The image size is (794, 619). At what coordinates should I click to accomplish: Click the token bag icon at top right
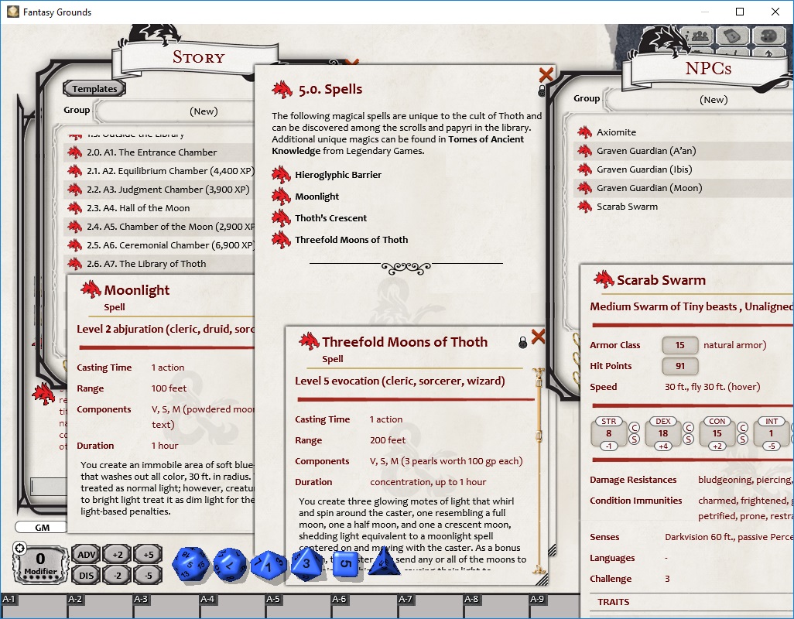[733, 36]
